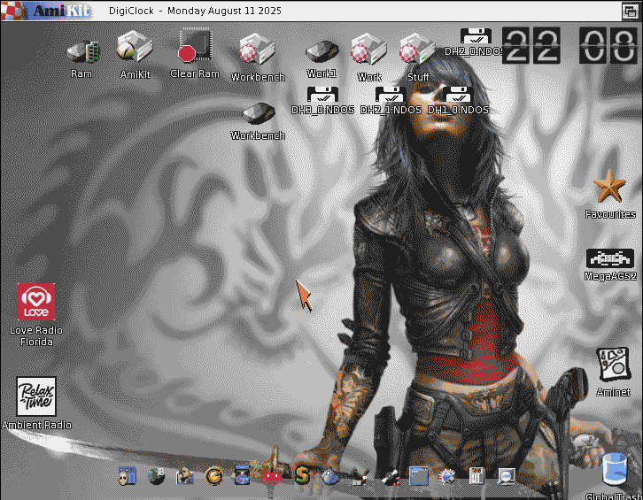The height and width of the screenshot is (500, 643).
Task: Click the screen depth gadget in title bar
Action: coord(630,11)
